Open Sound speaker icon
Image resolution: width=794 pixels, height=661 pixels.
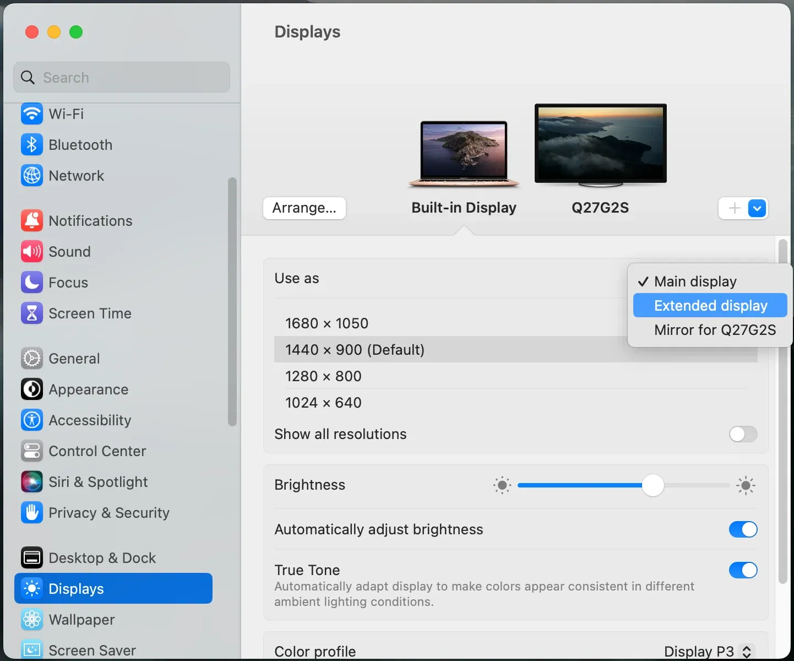(x=32, y=252)
